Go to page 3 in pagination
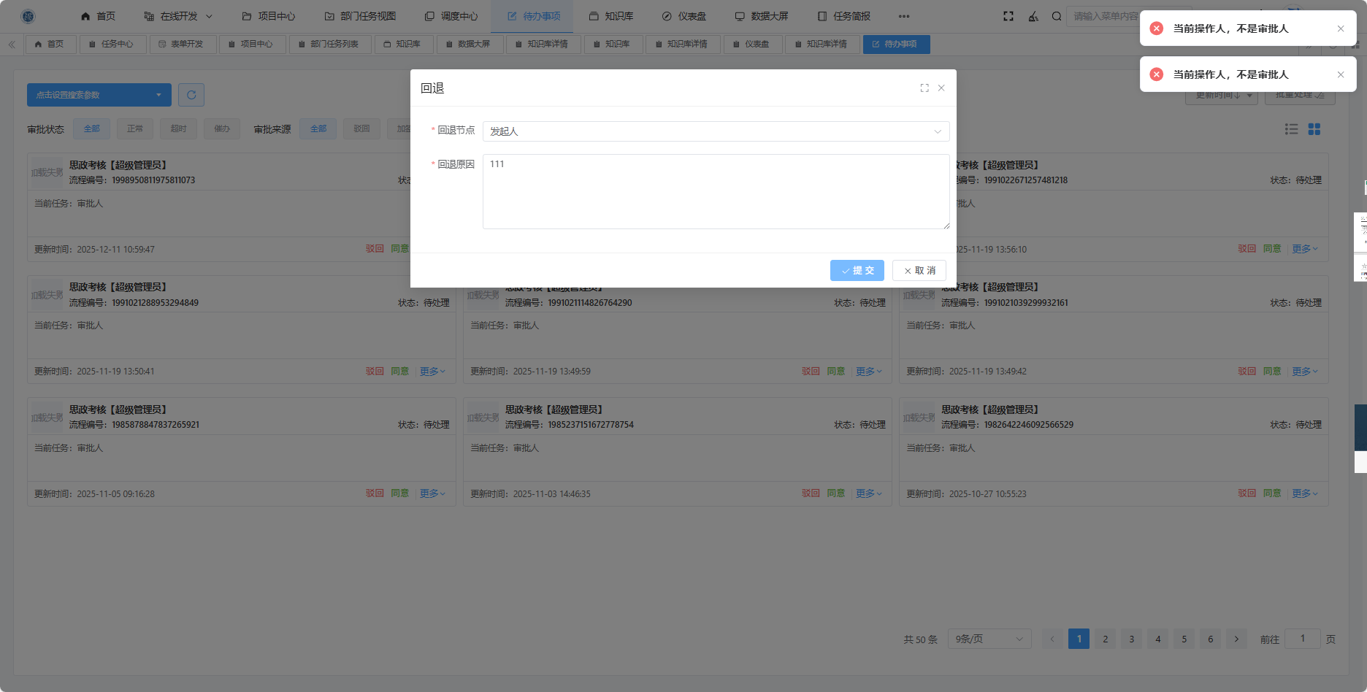Image resolution: width=1367 pixels, height=692 pixels. point(1132,639)
